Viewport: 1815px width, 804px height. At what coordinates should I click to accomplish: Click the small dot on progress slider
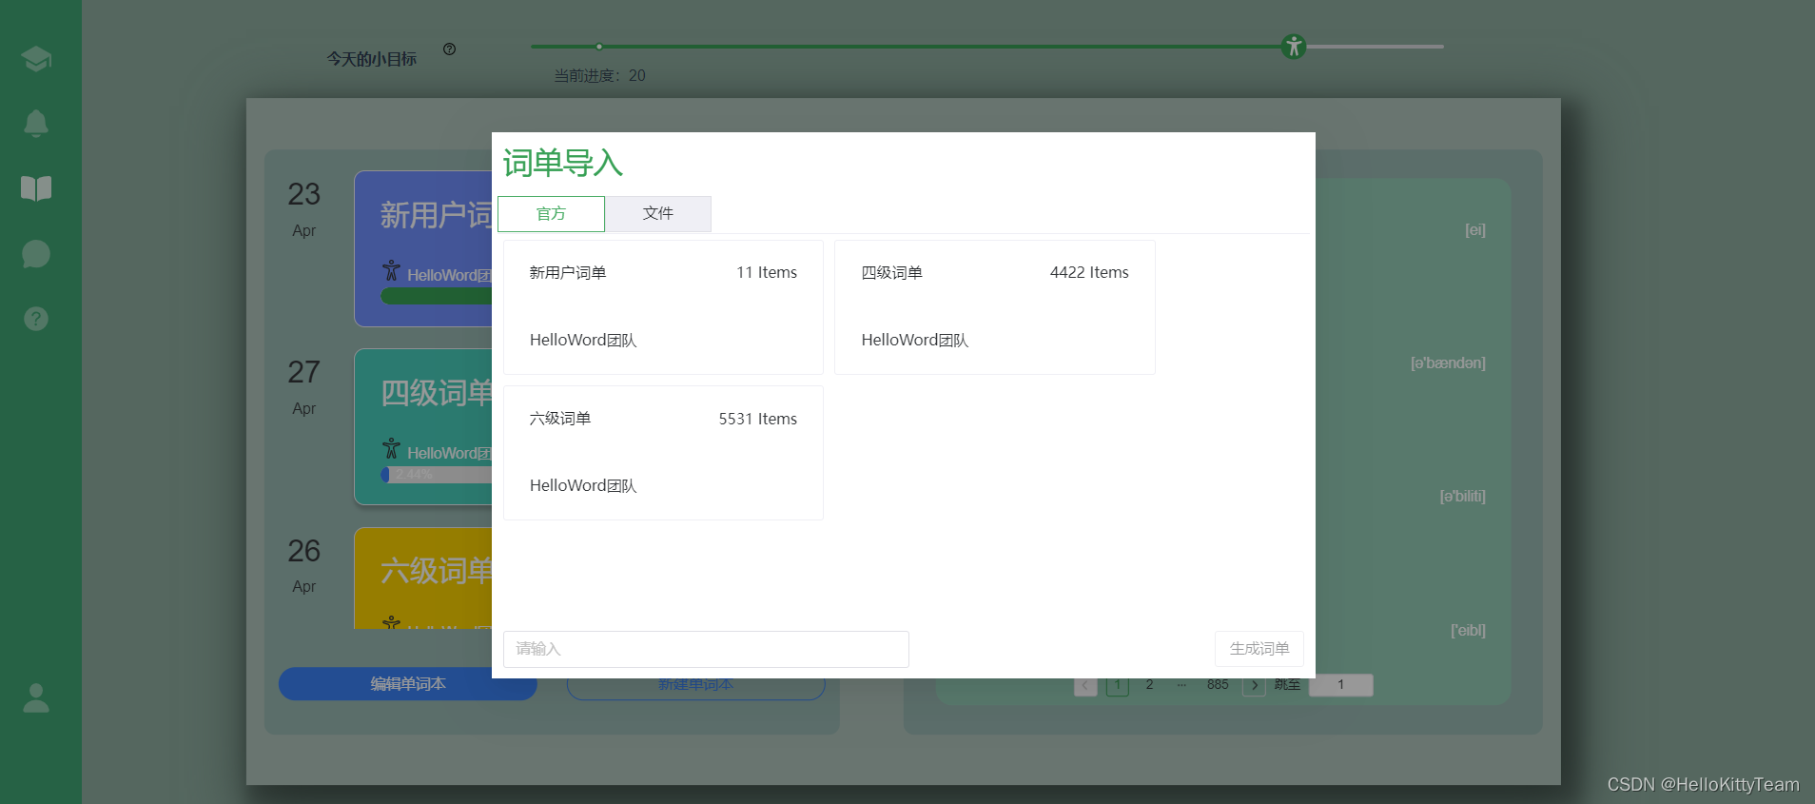[x=598, y=46]
